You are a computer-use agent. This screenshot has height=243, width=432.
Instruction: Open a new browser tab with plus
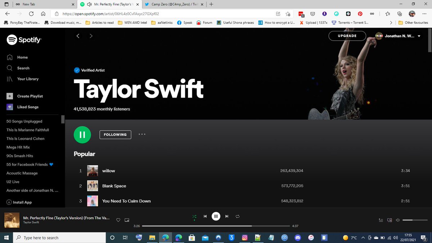[211, 4]
